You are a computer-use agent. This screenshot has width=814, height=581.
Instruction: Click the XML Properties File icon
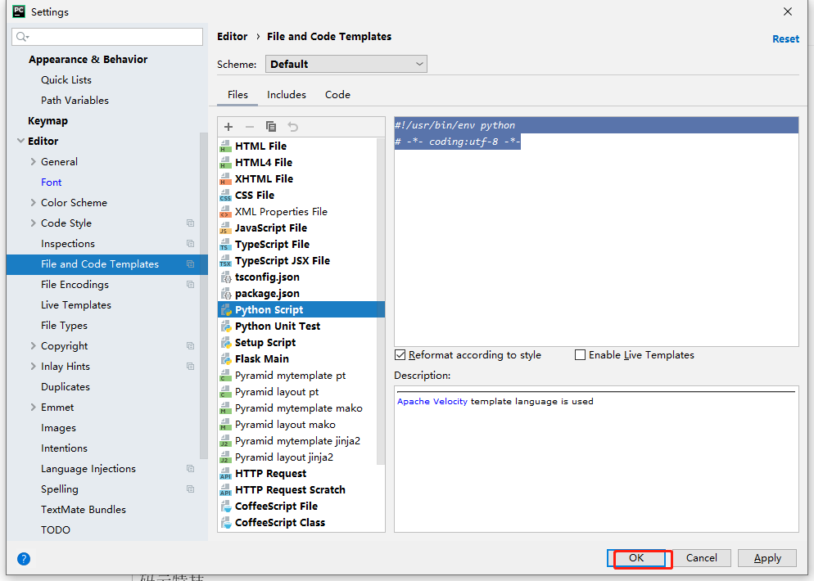(225, 212)
